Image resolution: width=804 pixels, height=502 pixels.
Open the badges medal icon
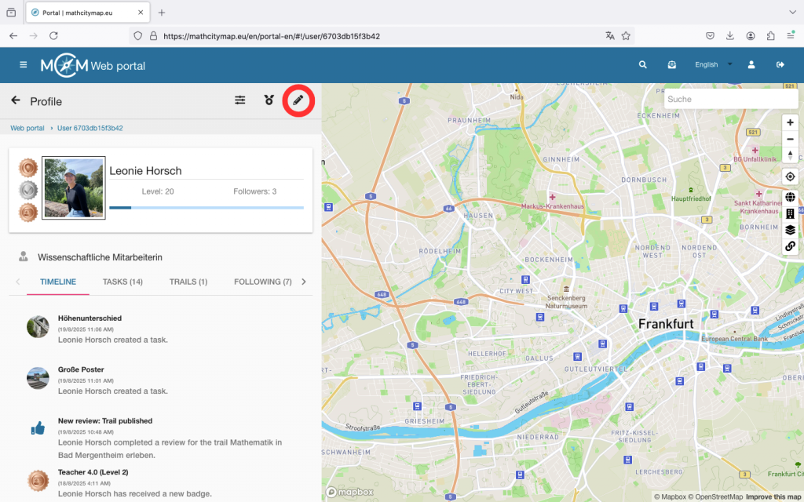coord(269,100)
